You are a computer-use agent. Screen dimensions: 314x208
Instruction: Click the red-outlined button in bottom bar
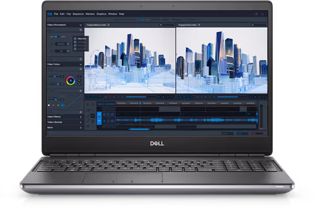click(x=257, y=134)
